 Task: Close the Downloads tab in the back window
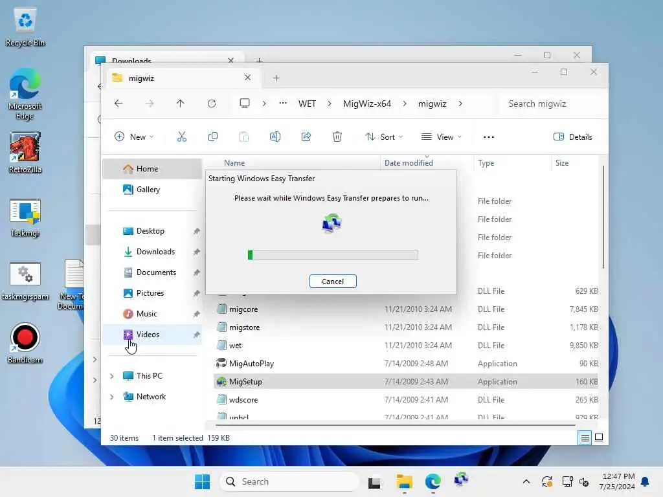[x=231, y=60]
